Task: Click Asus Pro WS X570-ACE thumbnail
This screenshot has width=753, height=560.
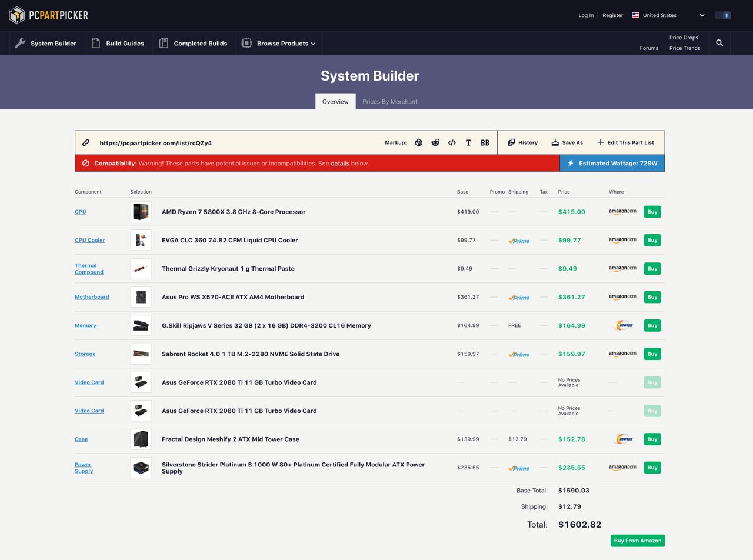Action: pos(141,297)
